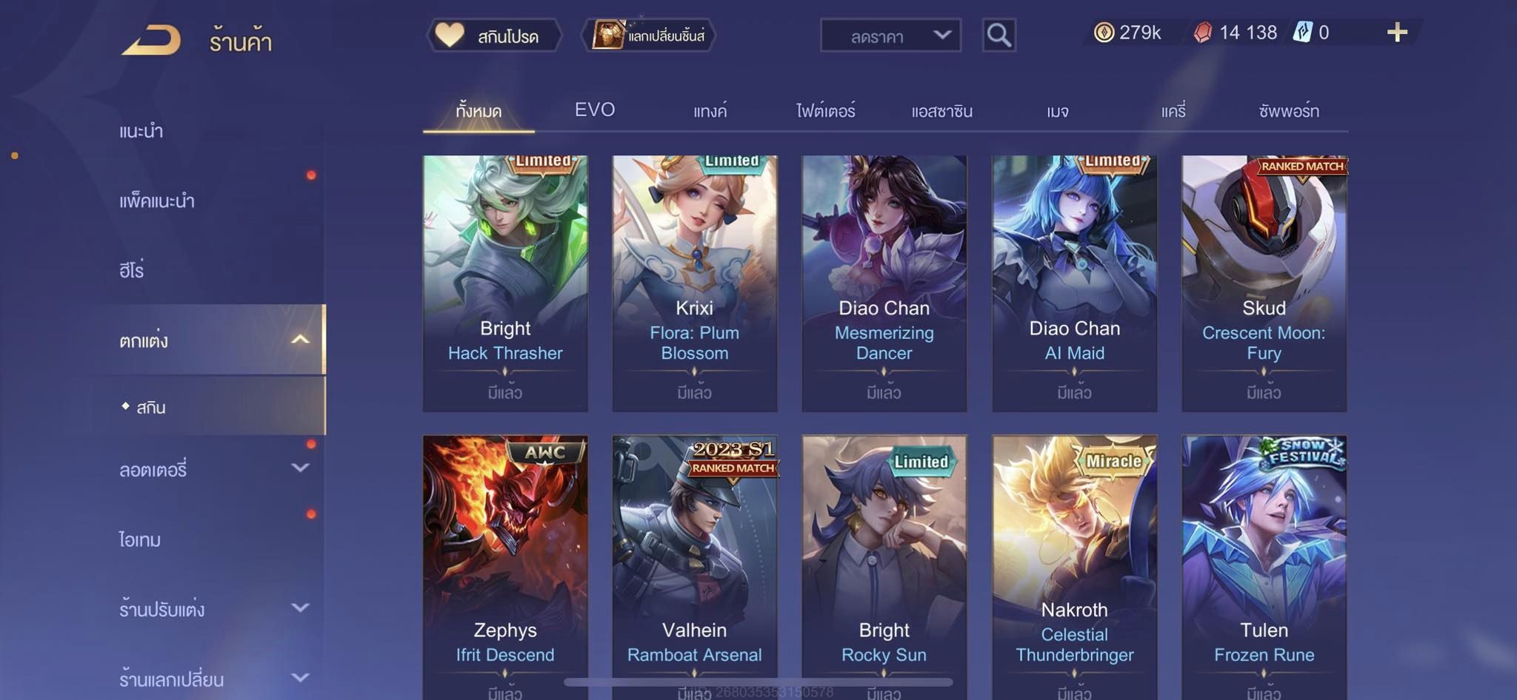
Task: Collapse the ตกแต่ง menu section
Action: 300,340
